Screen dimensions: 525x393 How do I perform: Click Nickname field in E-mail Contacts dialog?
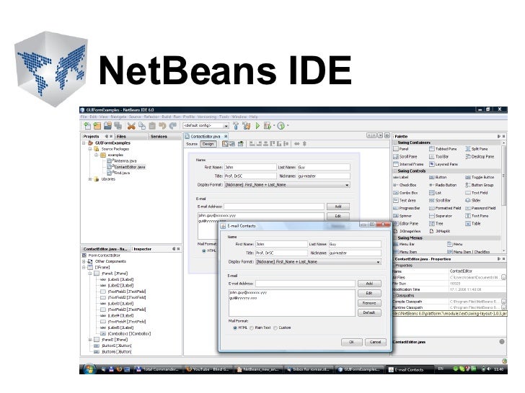[355, 253]
